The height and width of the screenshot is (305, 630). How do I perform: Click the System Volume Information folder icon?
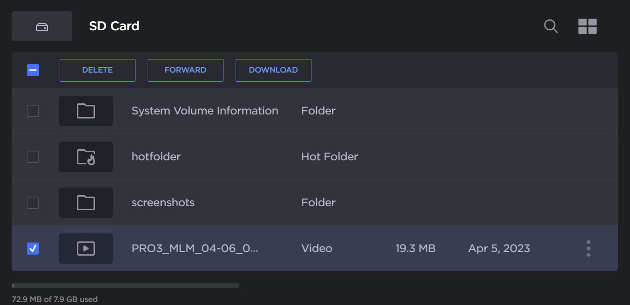(86, 111)
